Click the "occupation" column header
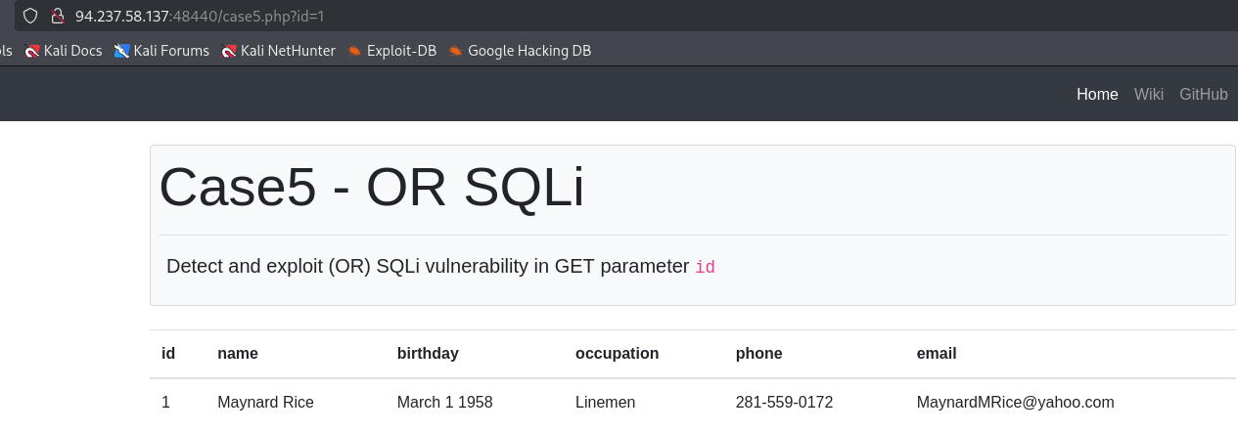The width and height of the screenshot is (1238, 433). click(x=618, y=354)
